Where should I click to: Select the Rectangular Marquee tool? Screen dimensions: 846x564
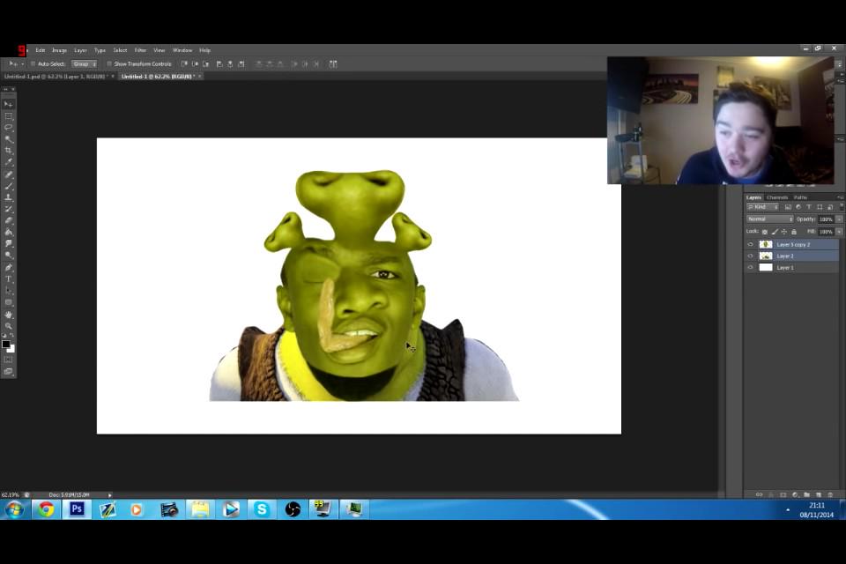9,116
